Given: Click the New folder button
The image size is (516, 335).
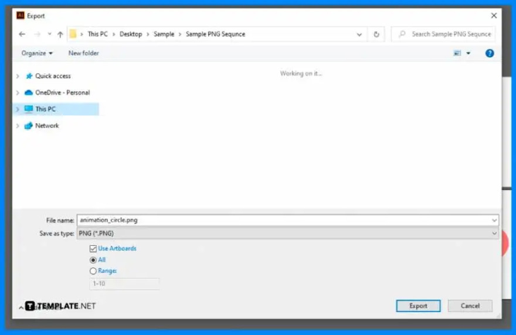Looking at the screenshot, I should point(84,53).
